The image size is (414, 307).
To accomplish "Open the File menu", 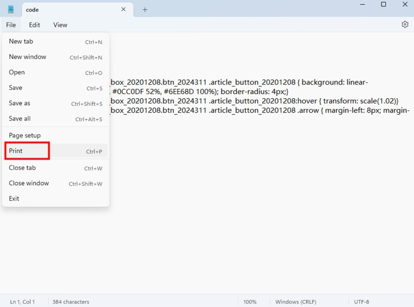I will coord(11,25).
